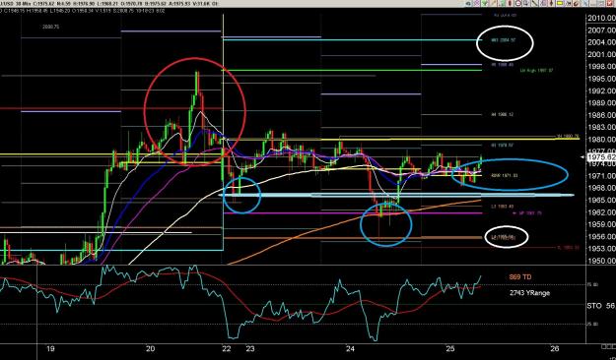
Task: Click date label 23 on time axis
Action: coord(250,348)
